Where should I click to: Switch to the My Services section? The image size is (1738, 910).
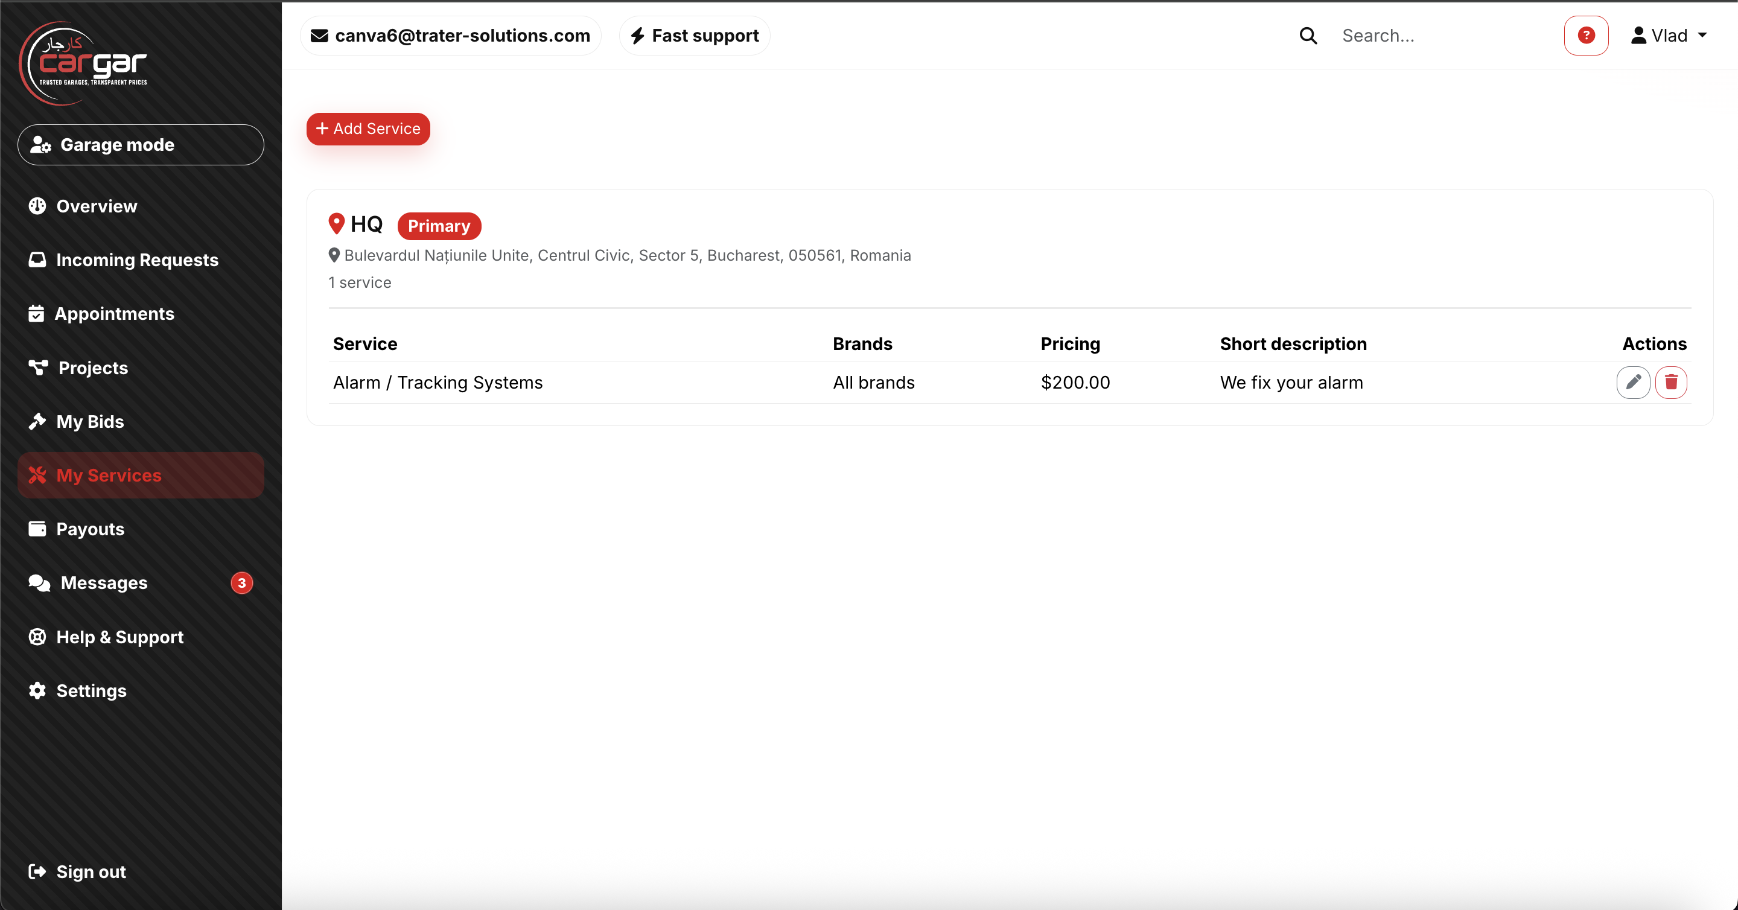[x=108, y=475]
